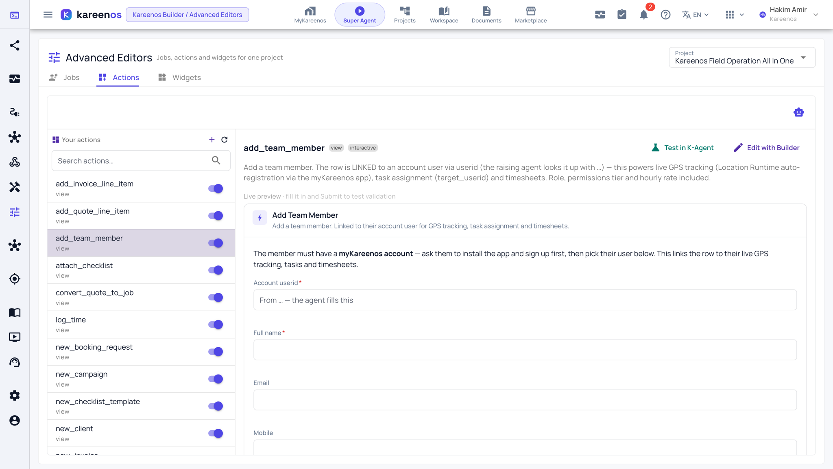Click the Kareenos logo
The image size is (833, 469).
tap(91, 15)
